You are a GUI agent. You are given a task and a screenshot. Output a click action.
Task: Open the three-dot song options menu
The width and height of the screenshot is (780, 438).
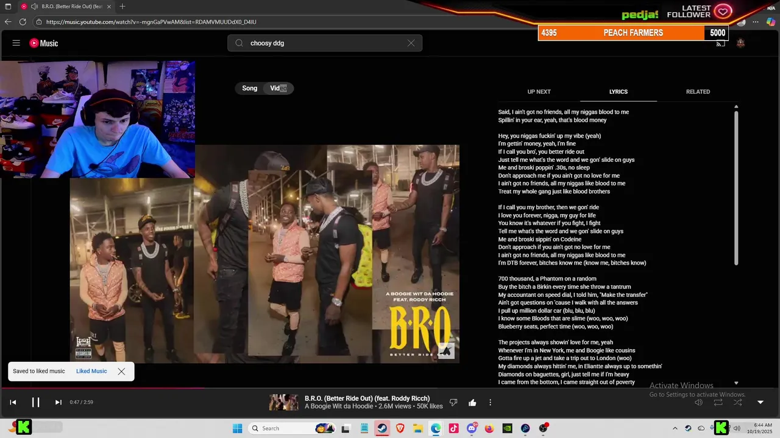click(490, 402)
